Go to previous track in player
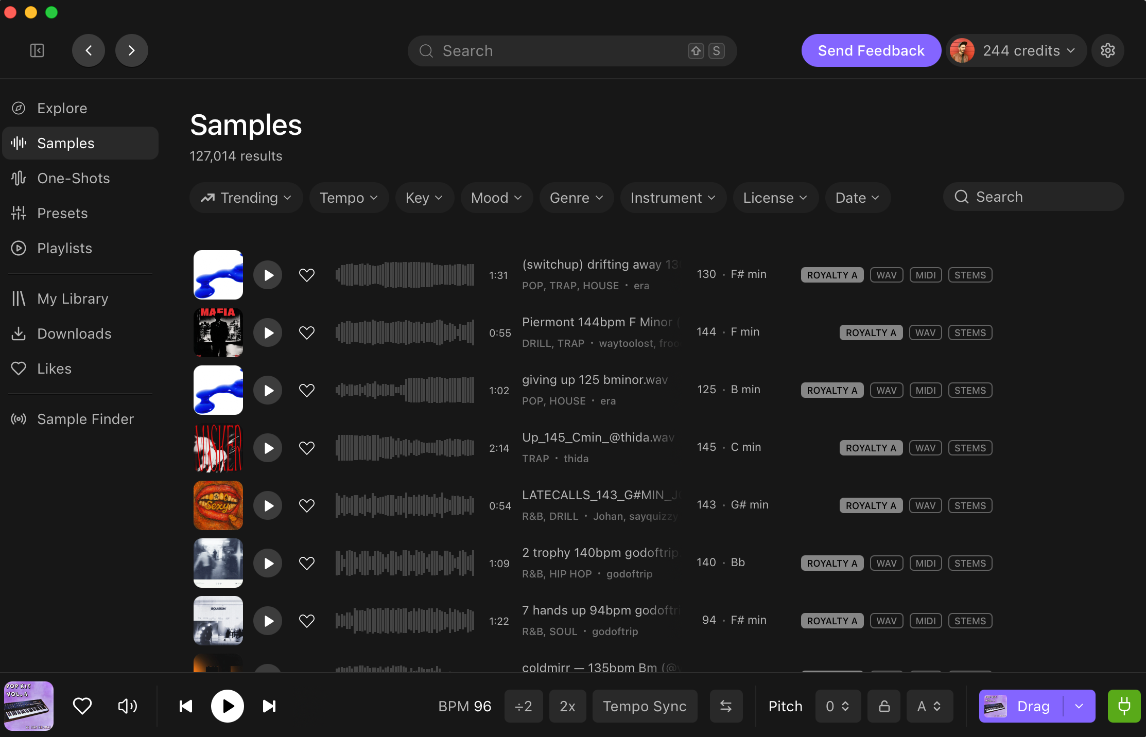 click(x=186, y=706)
